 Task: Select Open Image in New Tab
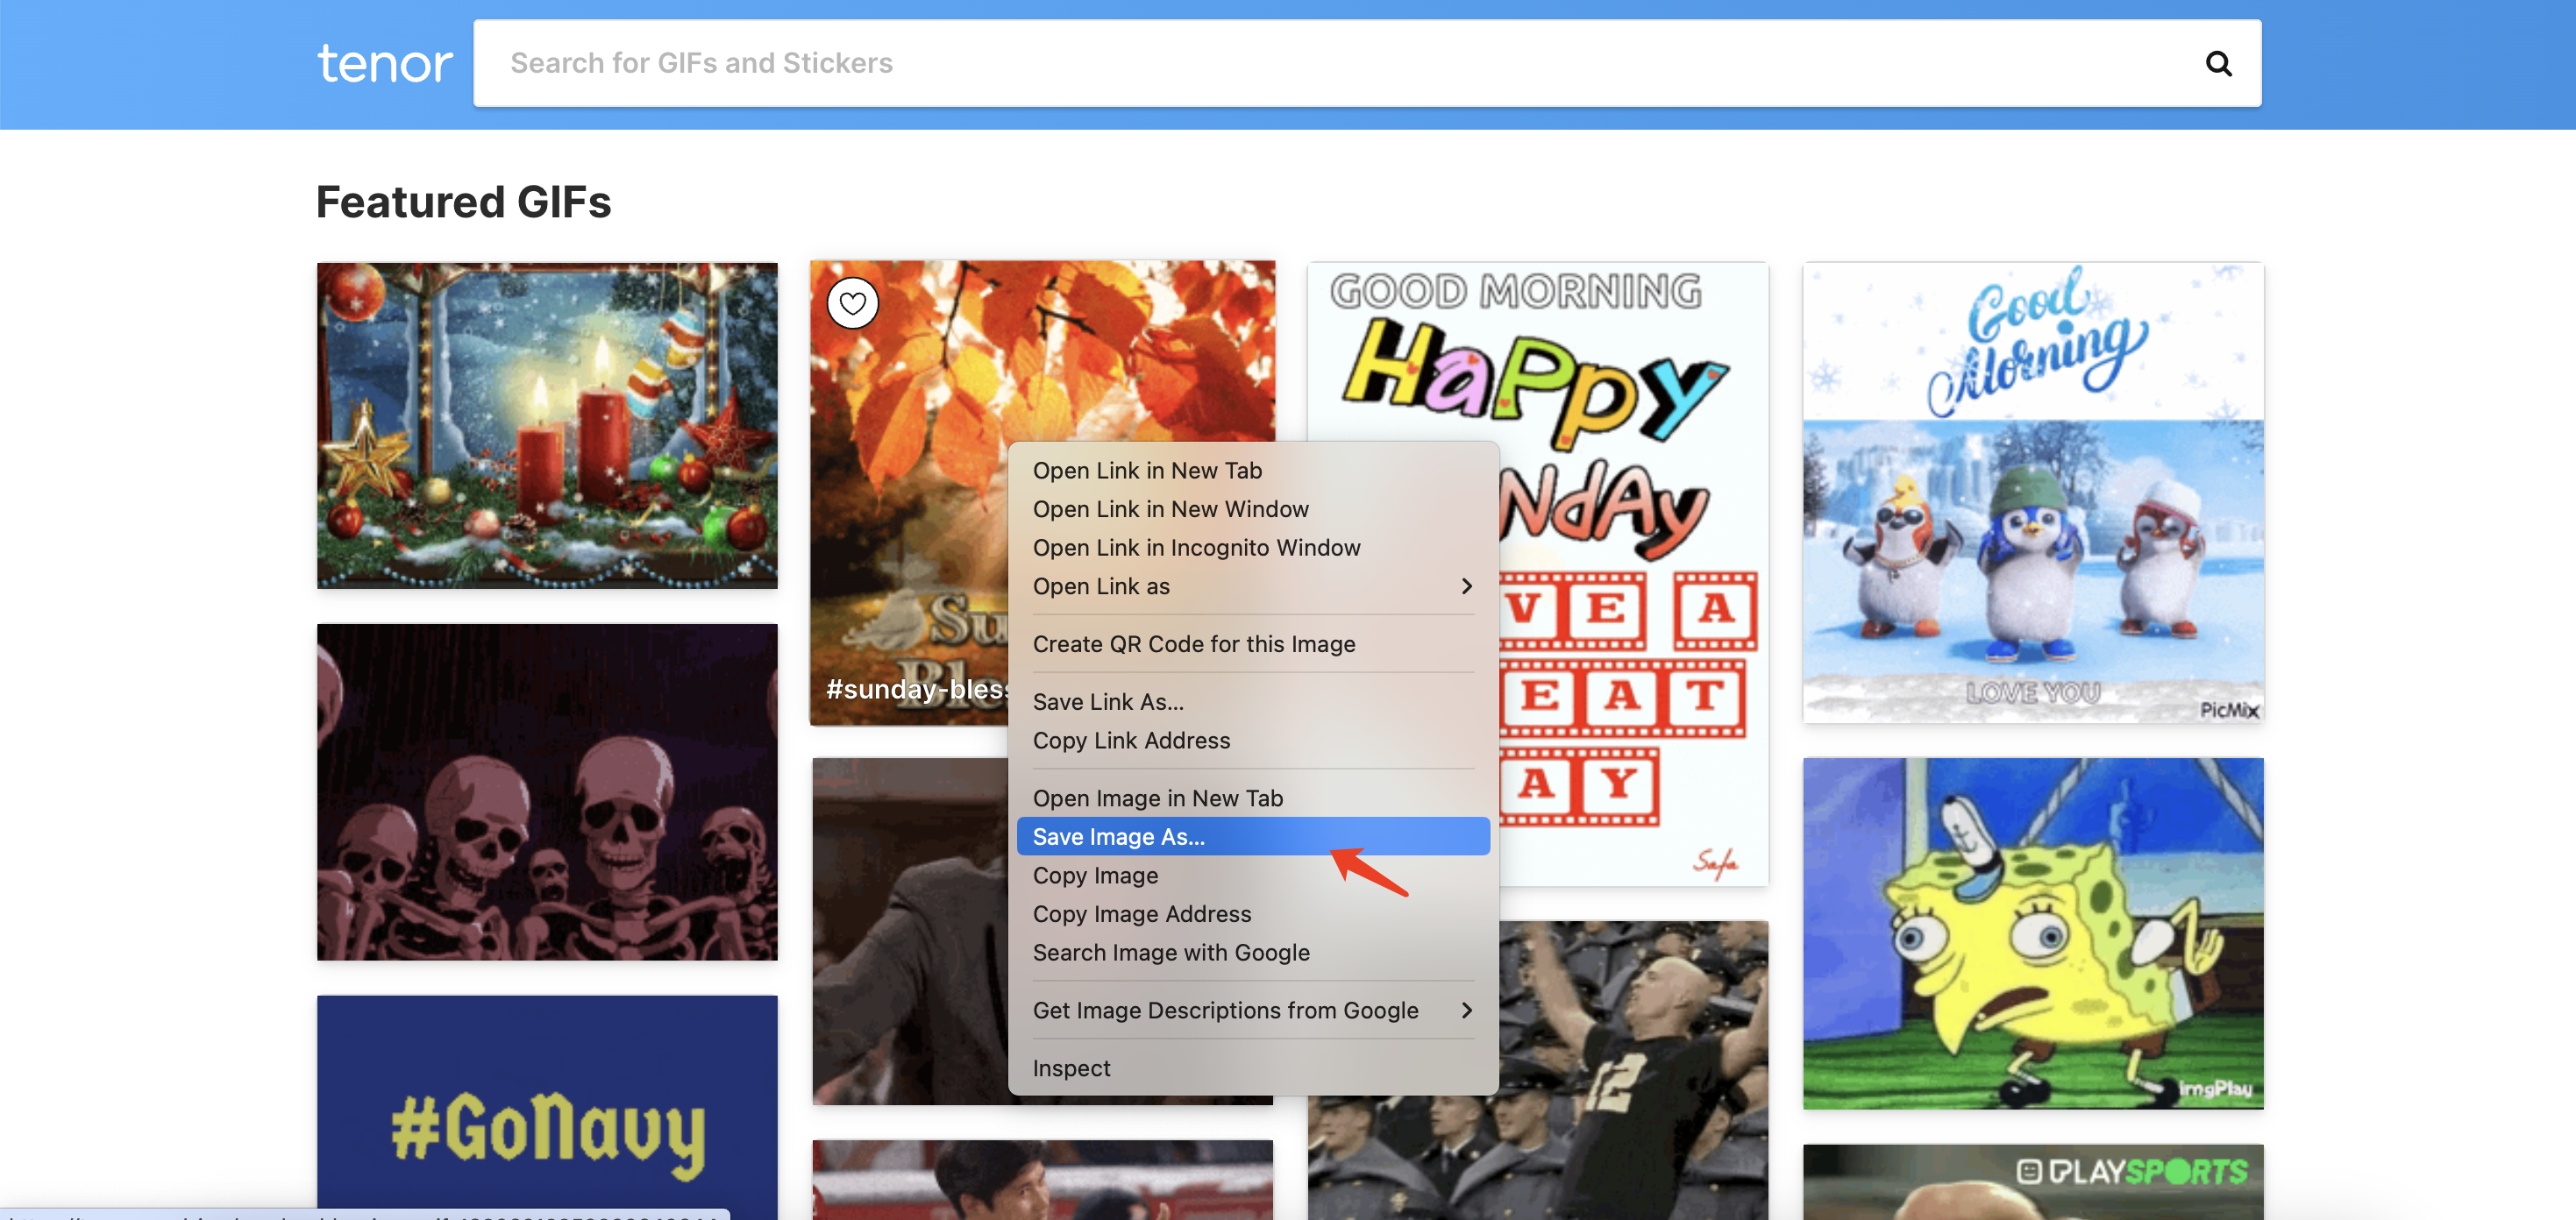point(1156,798)
